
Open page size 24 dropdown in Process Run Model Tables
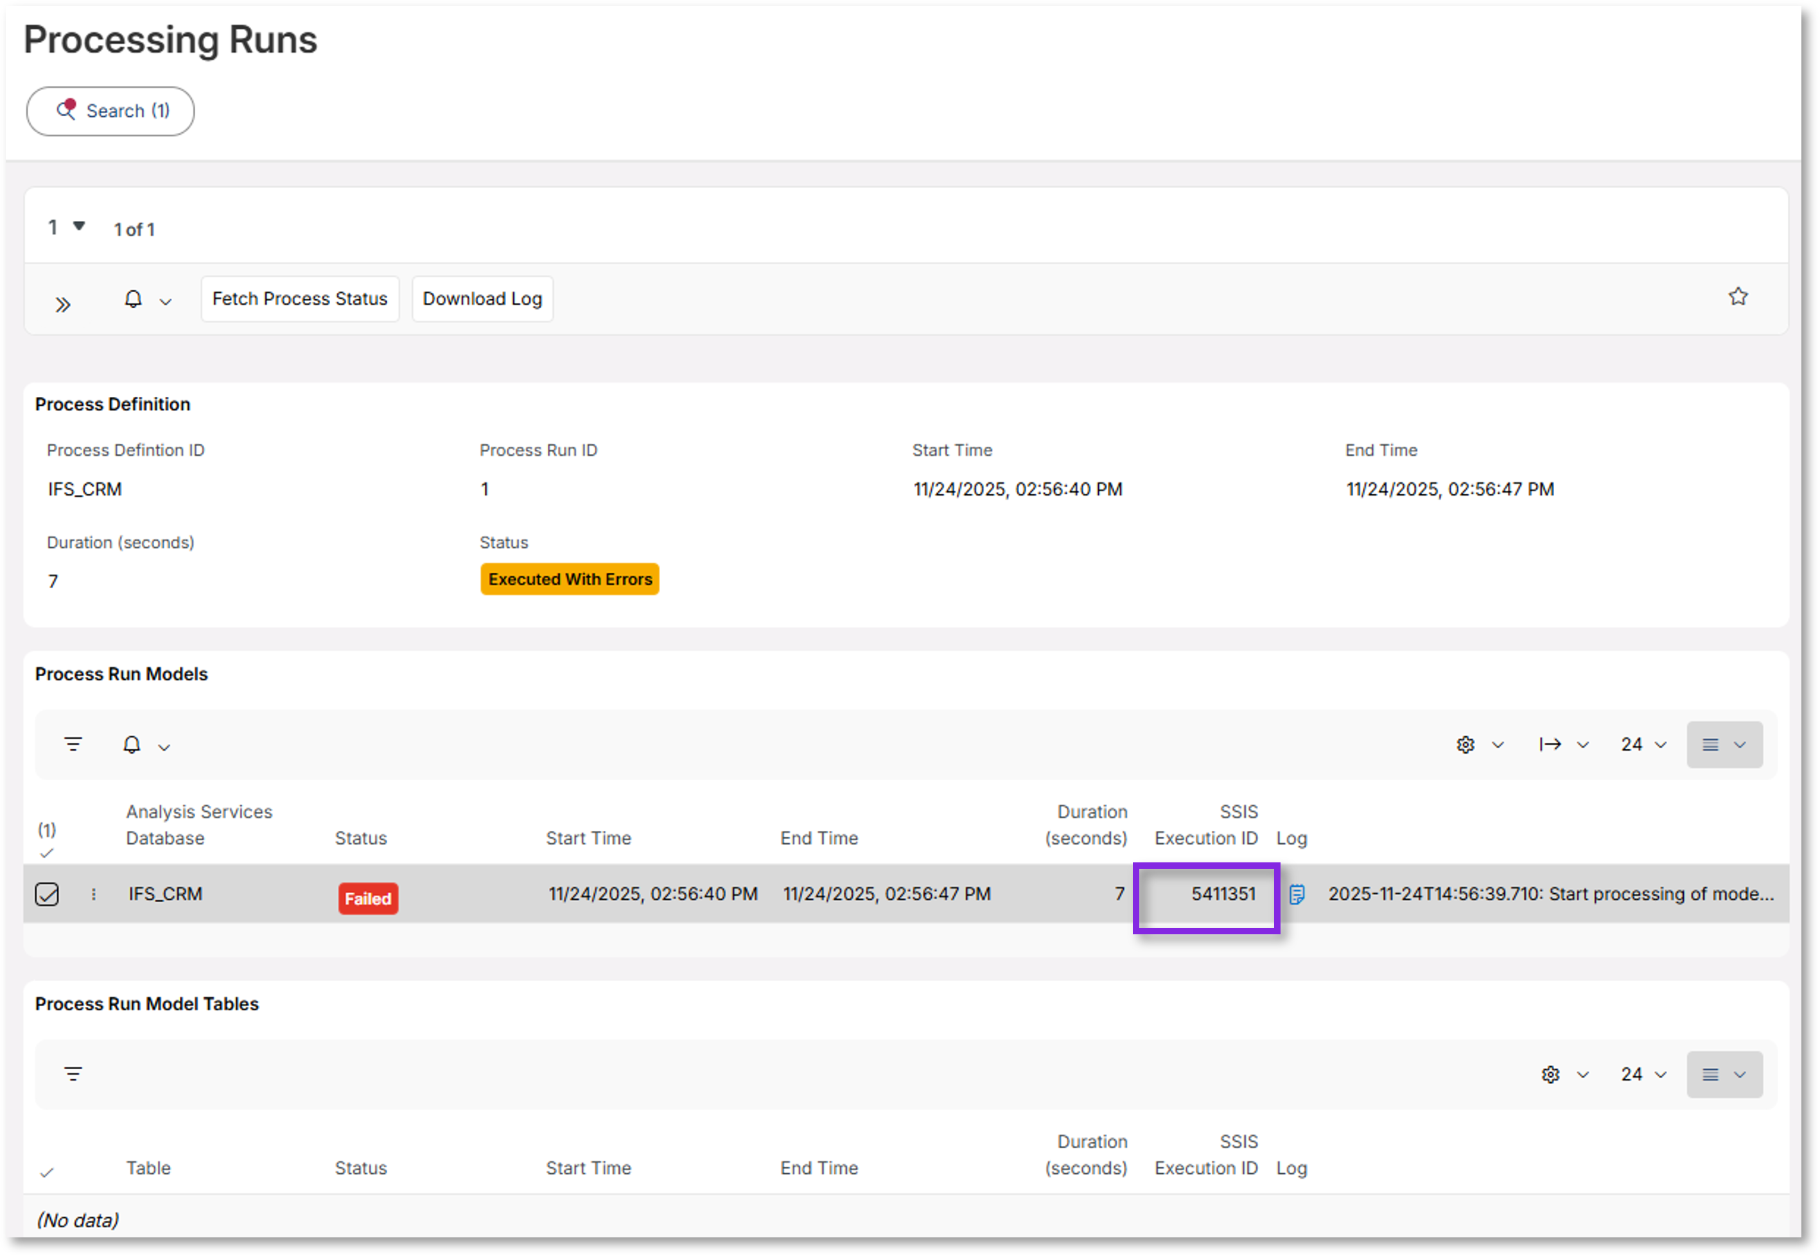(x=1643, y=1075)
